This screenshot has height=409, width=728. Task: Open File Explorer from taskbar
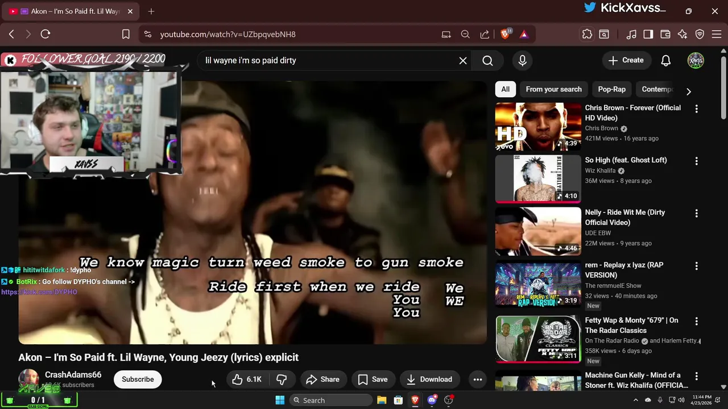click(x=382, y=400)
